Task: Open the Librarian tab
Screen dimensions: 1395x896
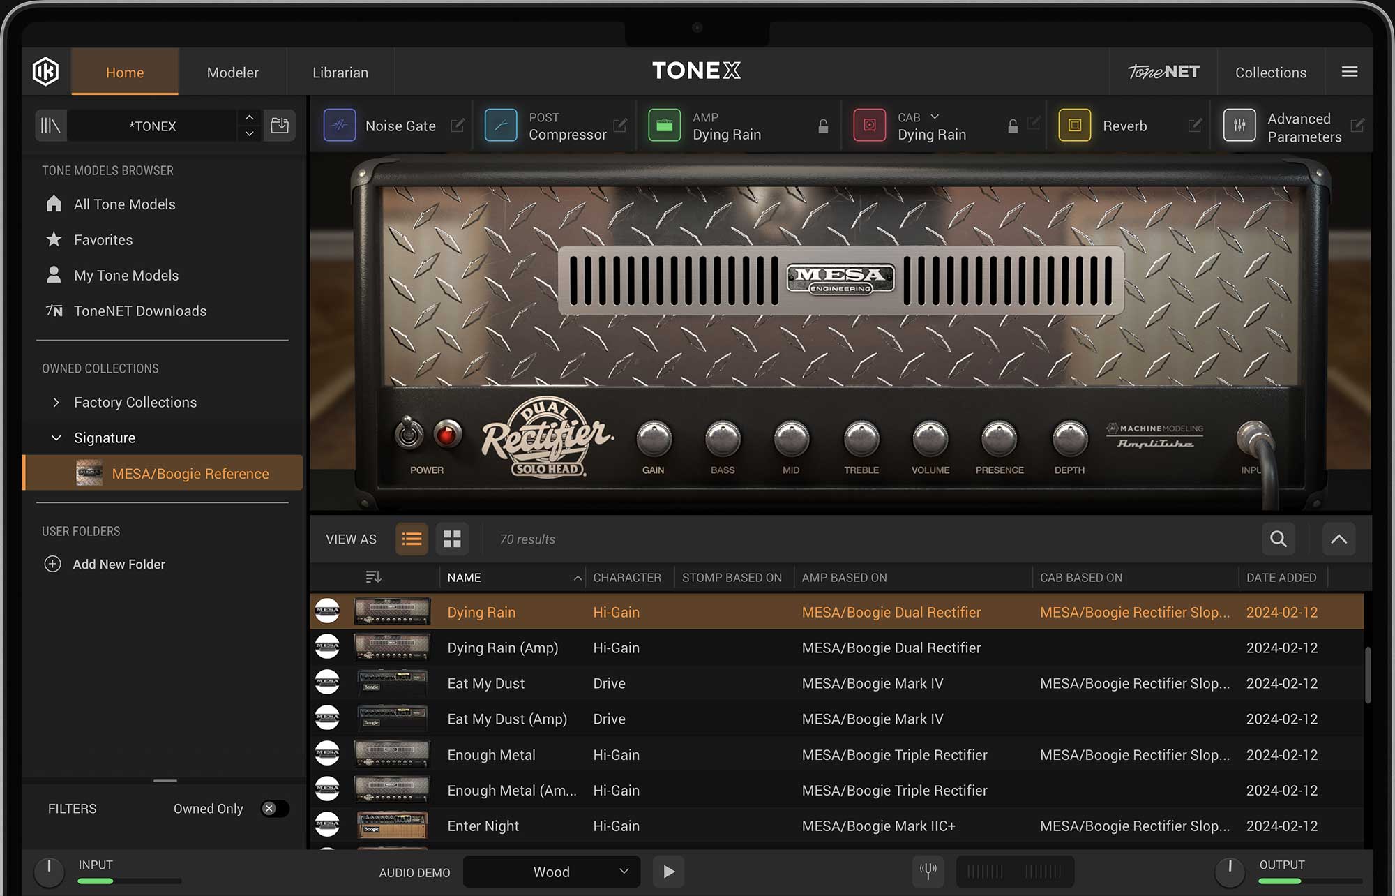Action: pyautogui.click(x=340, y=72)
